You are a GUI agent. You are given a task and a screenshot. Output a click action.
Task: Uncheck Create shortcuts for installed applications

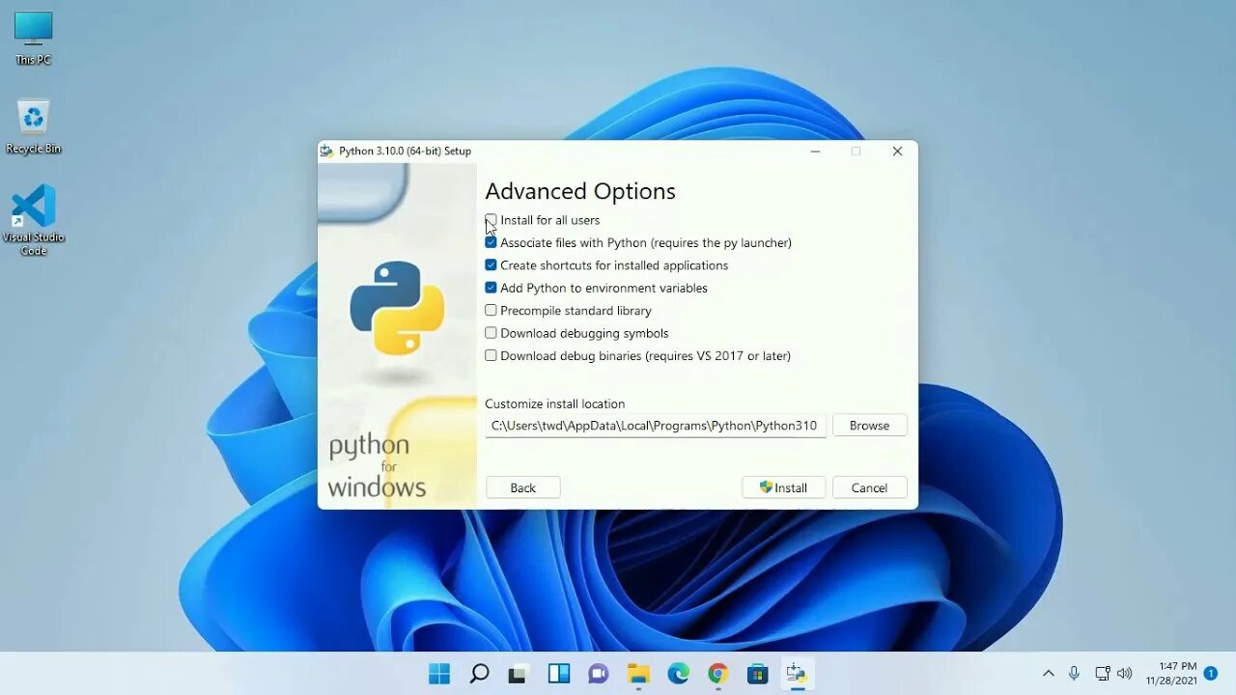491,265
